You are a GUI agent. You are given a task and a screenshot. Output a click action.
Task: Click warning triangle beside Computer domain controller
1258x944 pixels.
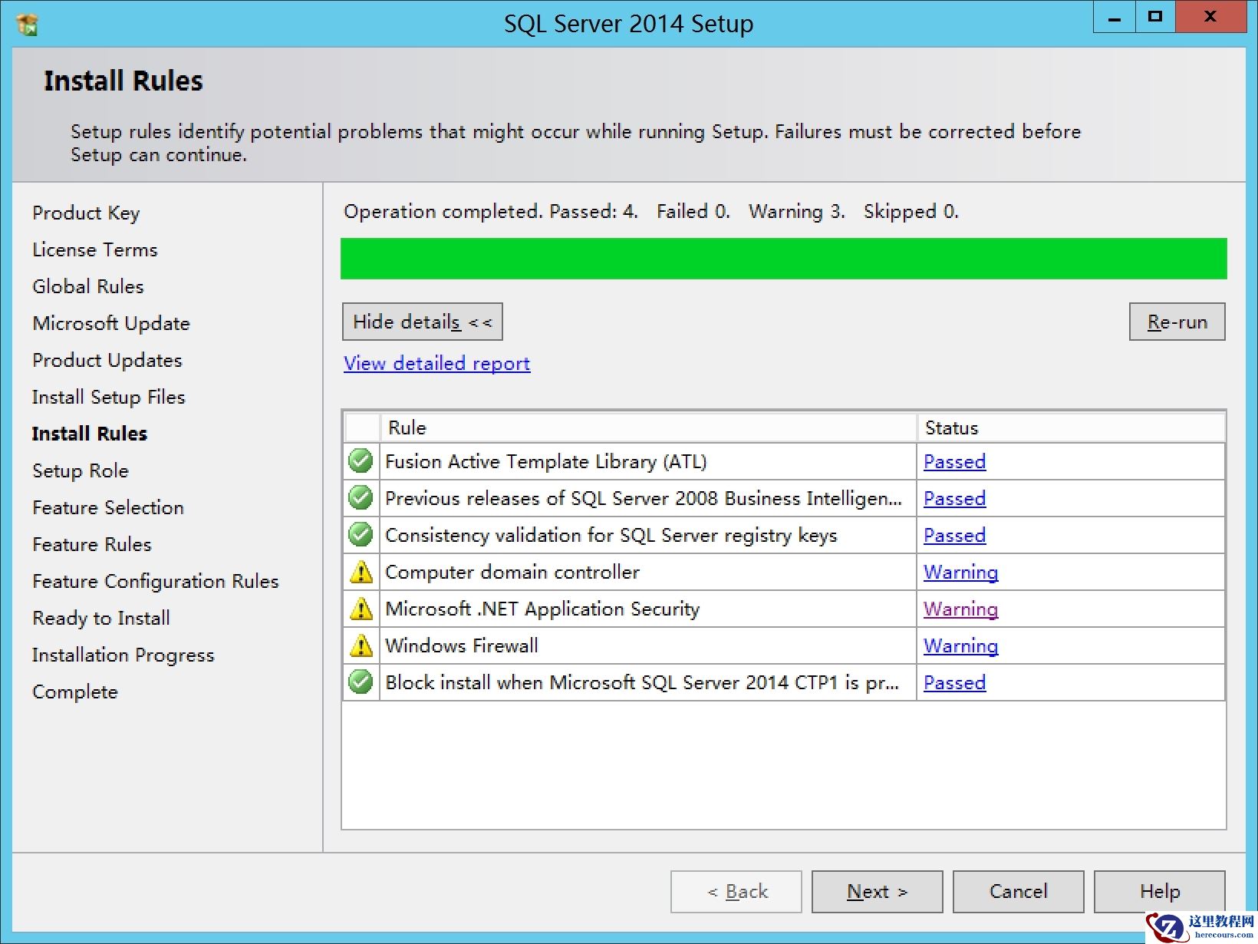point(361,572)
